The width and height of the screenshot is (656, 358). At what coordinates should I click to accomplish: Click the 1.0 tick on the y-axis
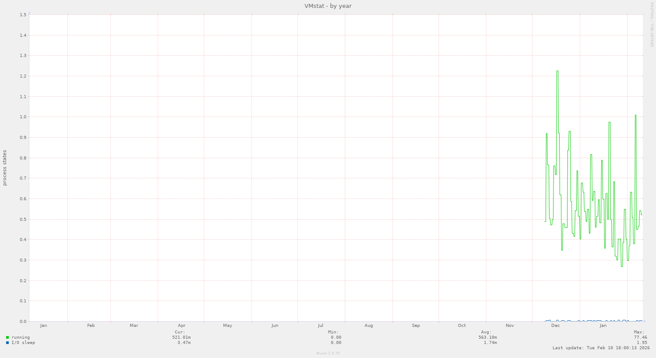(x=23, y=117)
